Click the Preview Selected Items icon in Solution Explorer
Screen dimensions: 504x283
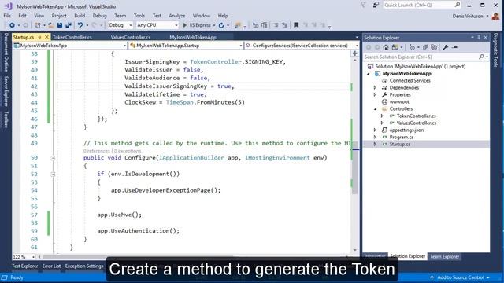click(454, 47)
